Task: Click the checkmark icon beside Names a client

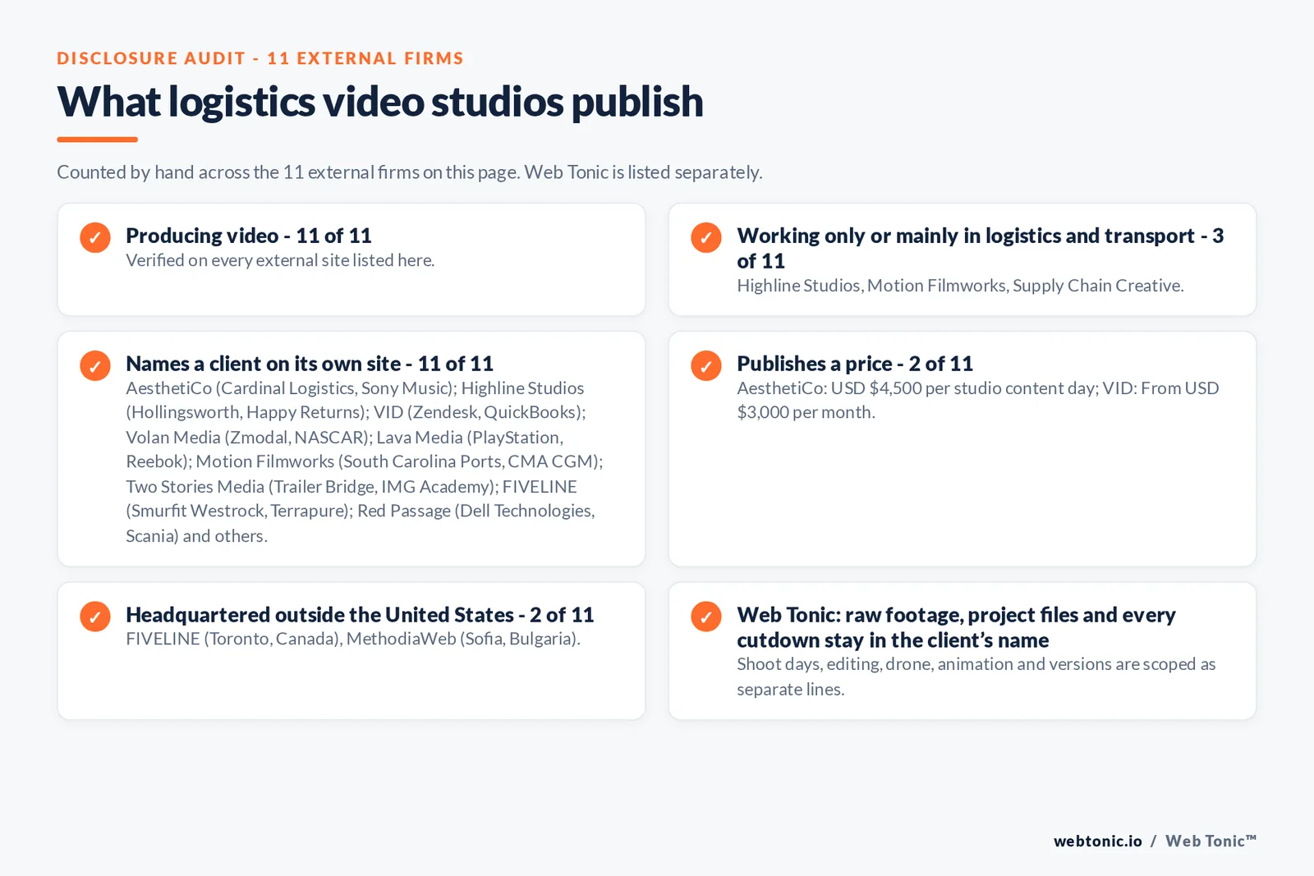Action: tap(95, 365)
